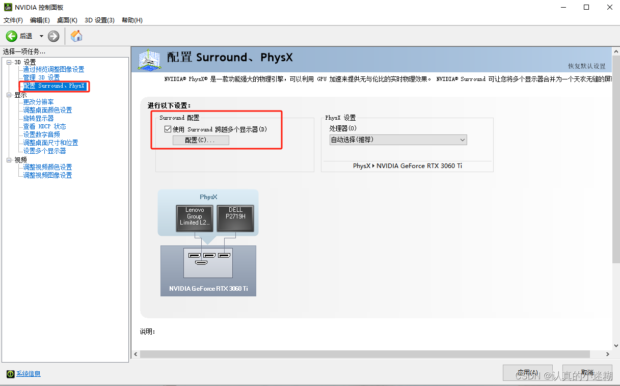This screenshot has width=620, height=386.
Task: Click the horizontal scrollbar thumb
Action: pyautogui.click(x=364, y=354)
